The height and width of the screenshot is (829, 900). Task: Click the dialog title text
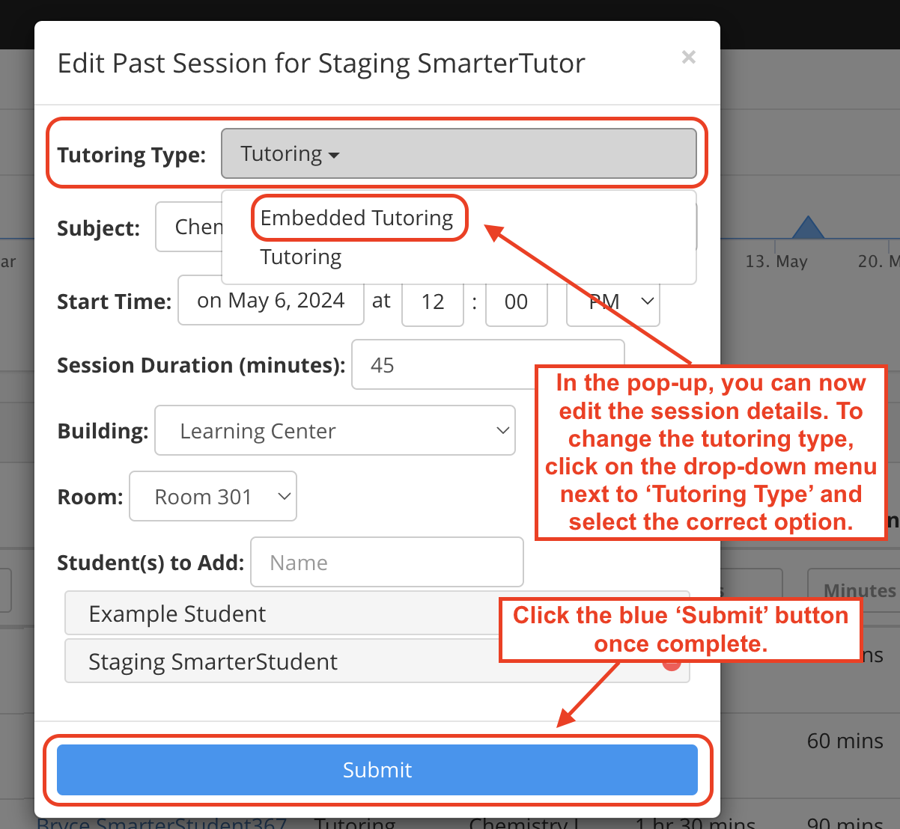321,63
